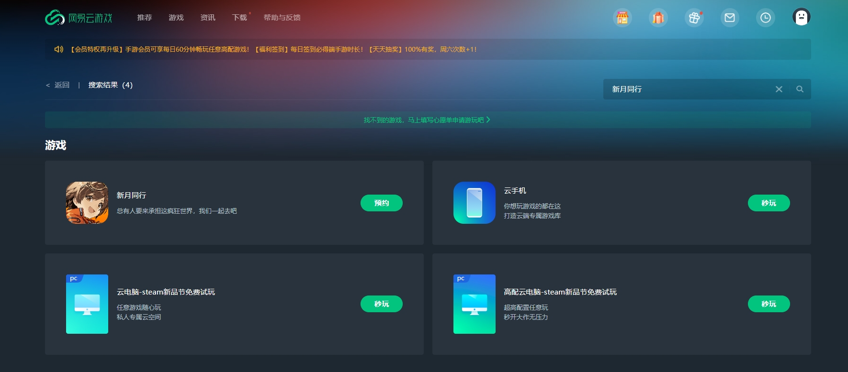Image resolution: width=848 pixels, height=372 pixels.
Task: Switch to the 游戏 menu tab
Action: pyautogui.click(x=176, y=18)
